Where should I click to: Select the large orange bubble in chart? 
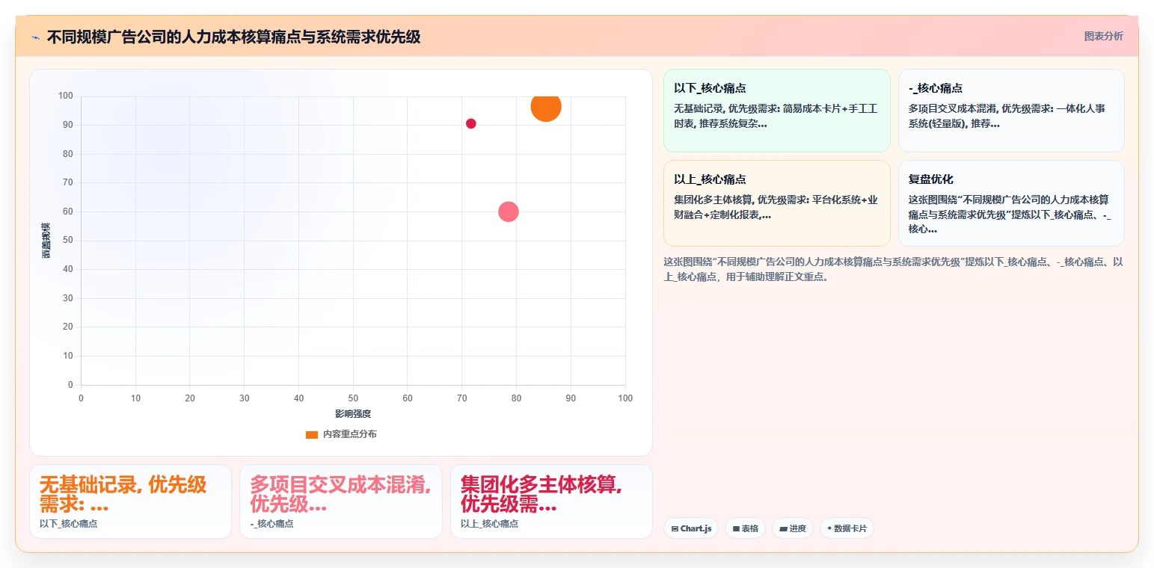click(x=546, y=107)
